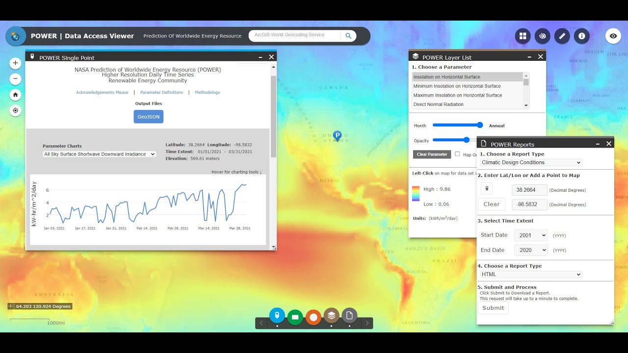The height and width of the screenshot is (353, 628).
Task: Find my location on the map
Action: coord(16,110)
